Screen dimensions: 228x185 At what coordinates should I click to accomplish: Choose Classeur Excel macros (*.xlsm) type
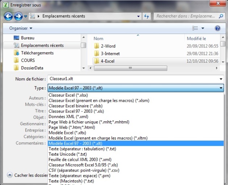pos(136,101)
